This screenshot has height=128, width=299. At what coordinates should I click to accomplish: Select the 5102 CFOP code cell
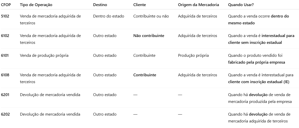[x=5, y=16]
